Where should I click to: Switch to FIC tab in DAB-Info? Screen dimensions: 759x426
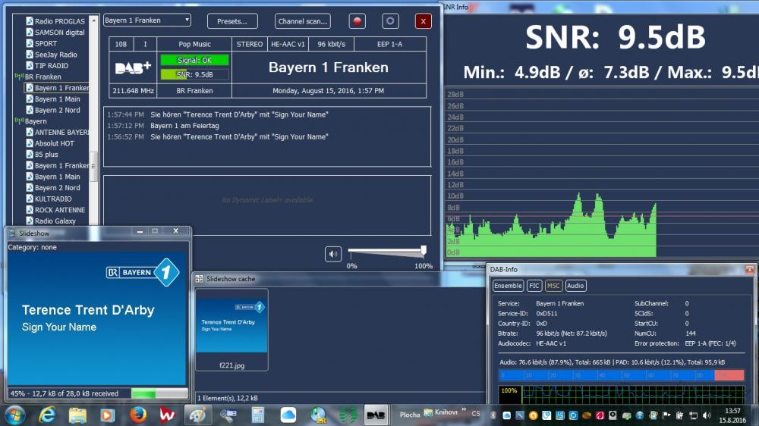click(x=534, y=286)
